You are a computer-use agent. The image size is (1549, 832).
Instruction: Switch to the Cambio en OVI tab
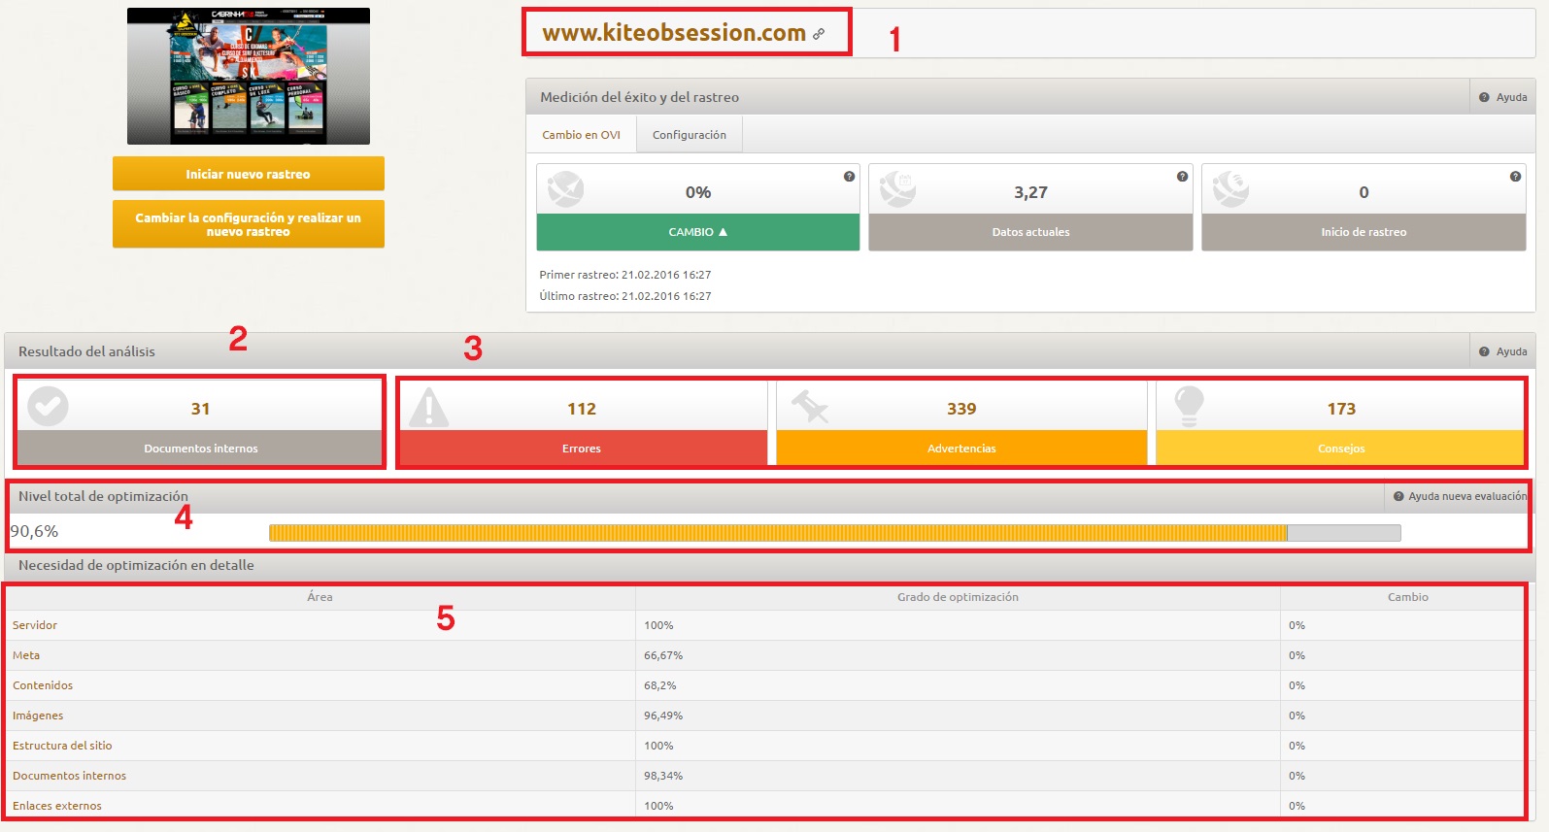[581, 135]
